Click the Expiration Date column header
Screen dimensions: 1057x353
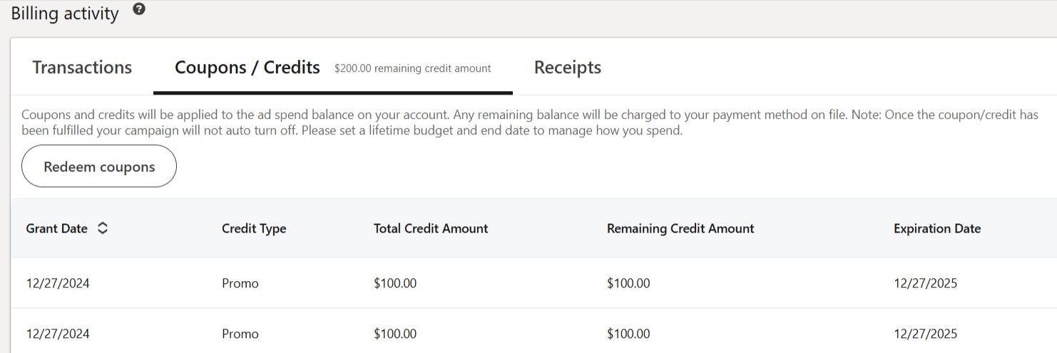click(937, 228)
